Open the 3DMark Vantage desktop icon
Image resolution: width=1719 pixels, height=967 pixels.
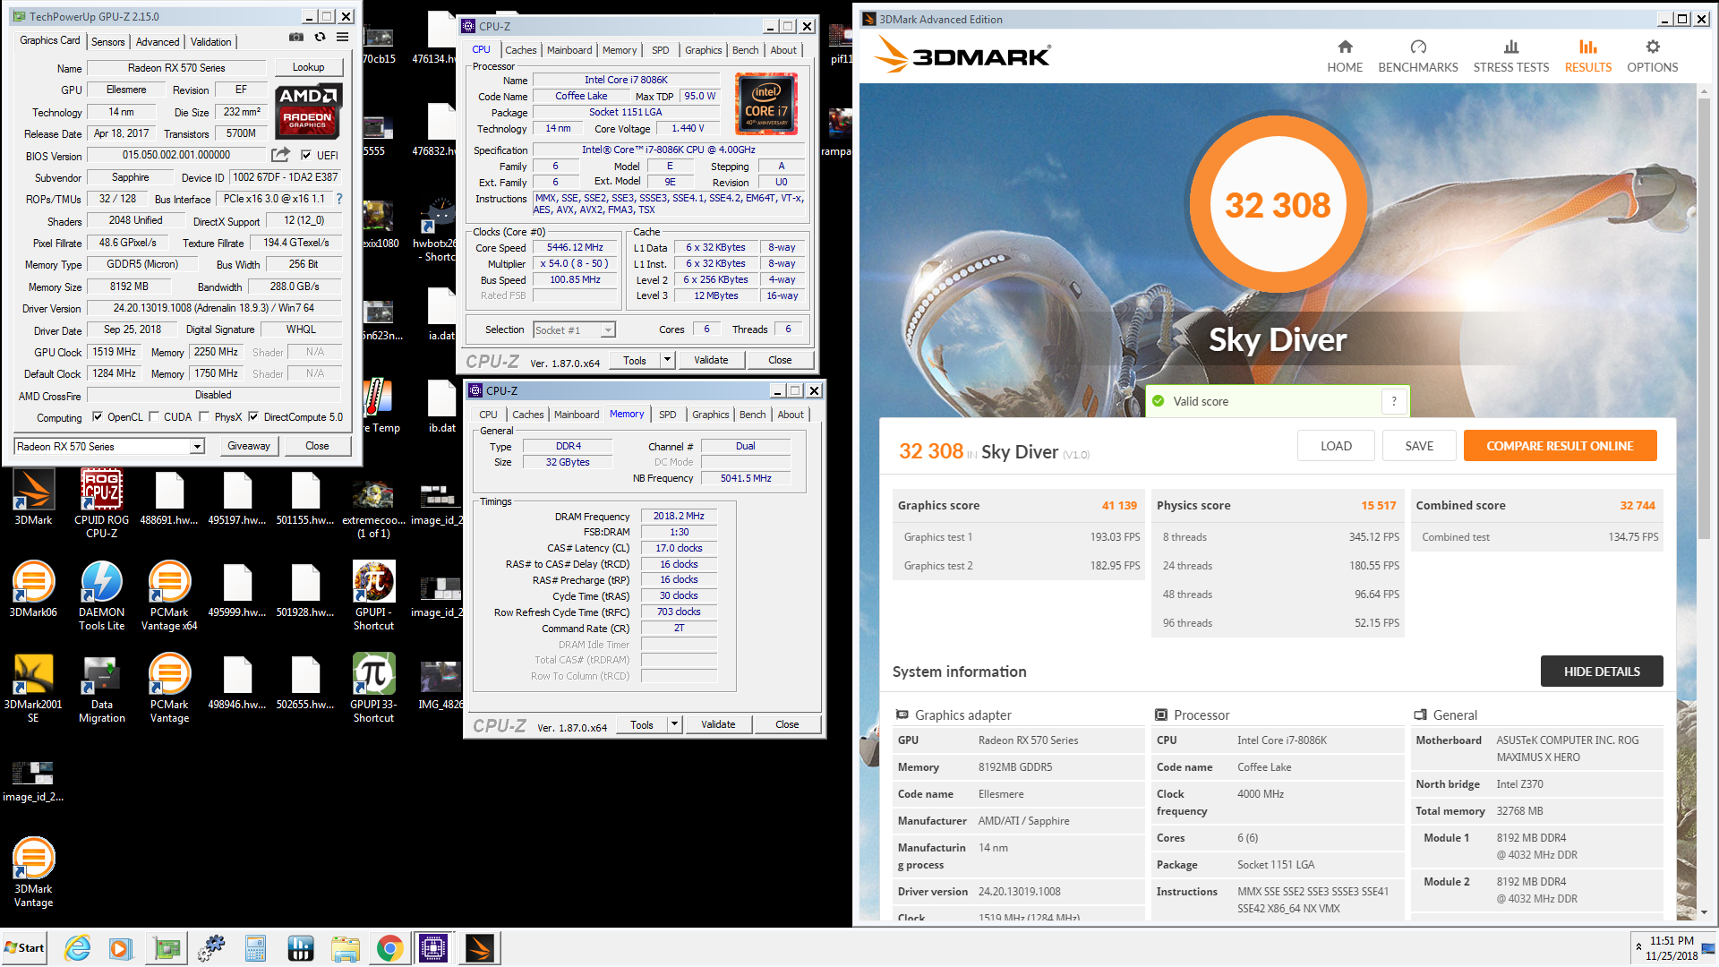pyautogui.click(x=33, y=873)
